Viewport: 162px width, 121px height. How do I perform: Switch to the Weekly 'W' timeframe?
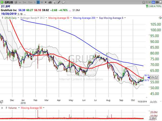[x=42, y=2]
